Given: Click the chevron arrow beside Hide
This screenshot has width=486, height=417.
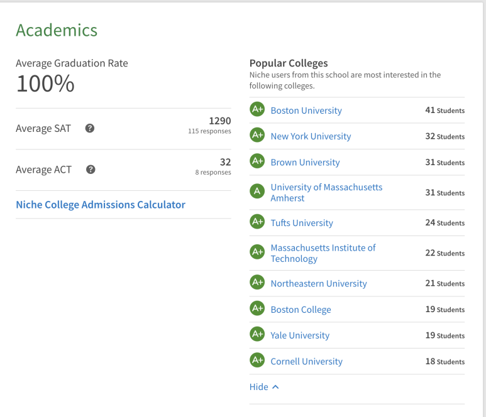Looking at the screenshot, I should (275, 387).
